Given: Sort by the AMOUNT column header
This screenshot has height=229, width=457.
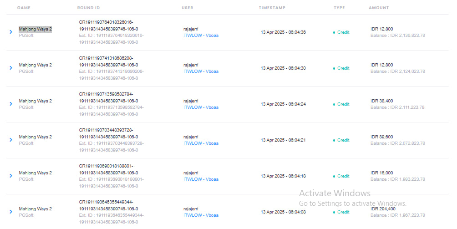Looking at the screenshot, I should tap(379, 8).
